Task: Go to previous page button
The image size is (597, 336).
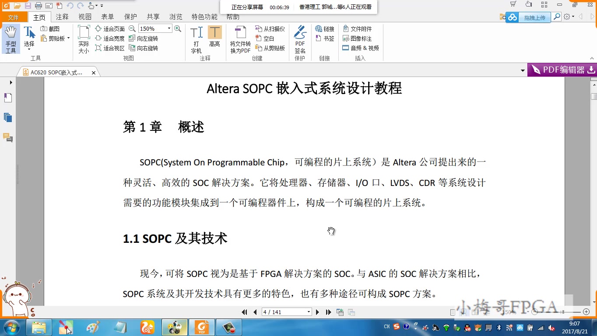Action: [255, 312]
